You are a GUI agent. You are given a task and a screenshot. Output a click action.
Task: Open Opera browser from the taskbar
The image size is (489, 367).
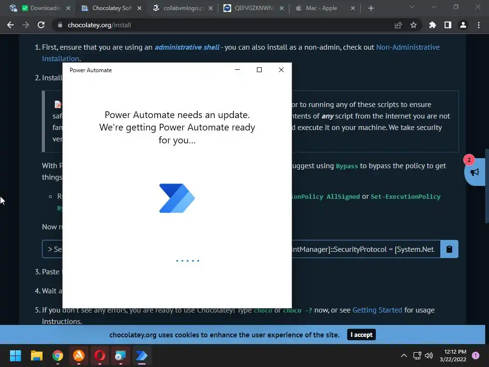(100, 356)
